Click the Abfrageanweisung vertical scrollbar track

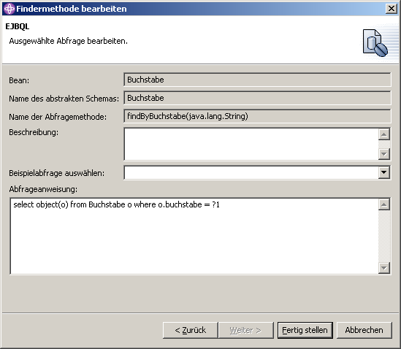click(384, 236)
